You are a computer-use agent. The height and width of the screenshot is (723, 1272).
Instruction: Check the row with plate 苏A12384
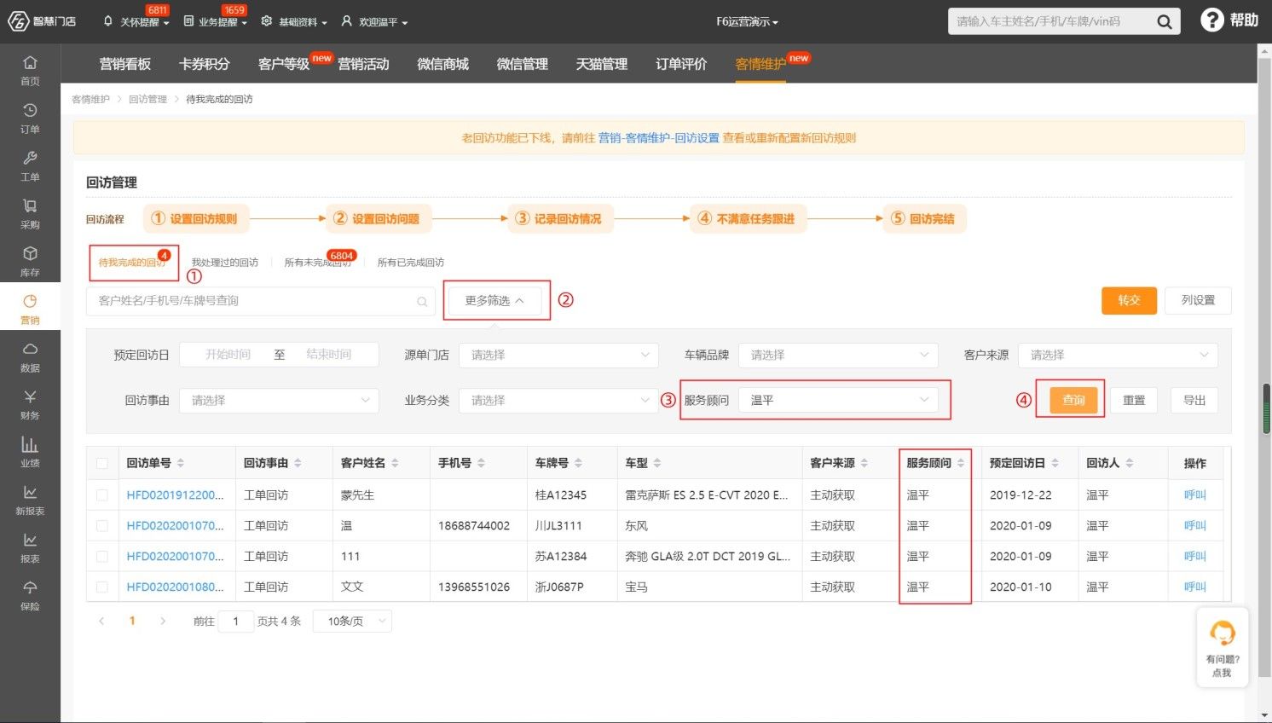pyautogui.click(x=102, y=556)
